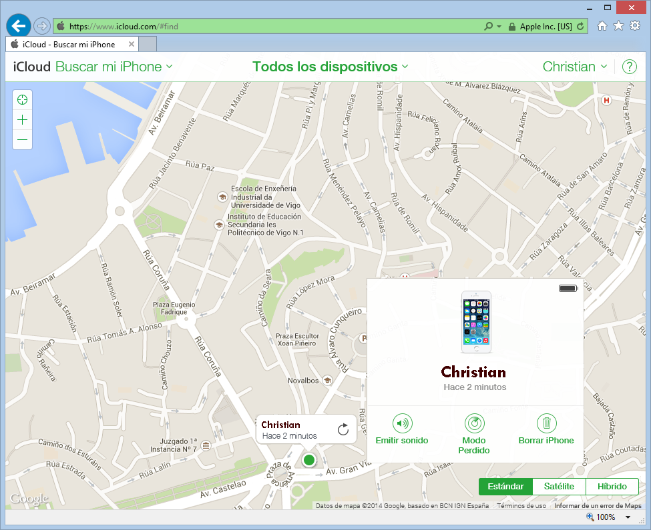Expand the Todos los dispositivos list
This screenshot has height=530, width=651.
click(330, 67)
